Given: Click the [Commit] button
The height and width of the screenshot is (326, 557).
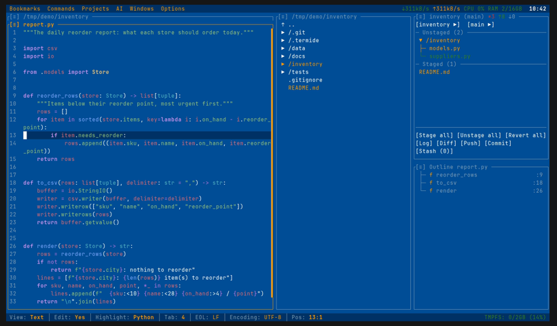Looking at the screenshot, I should click(498, 143).
